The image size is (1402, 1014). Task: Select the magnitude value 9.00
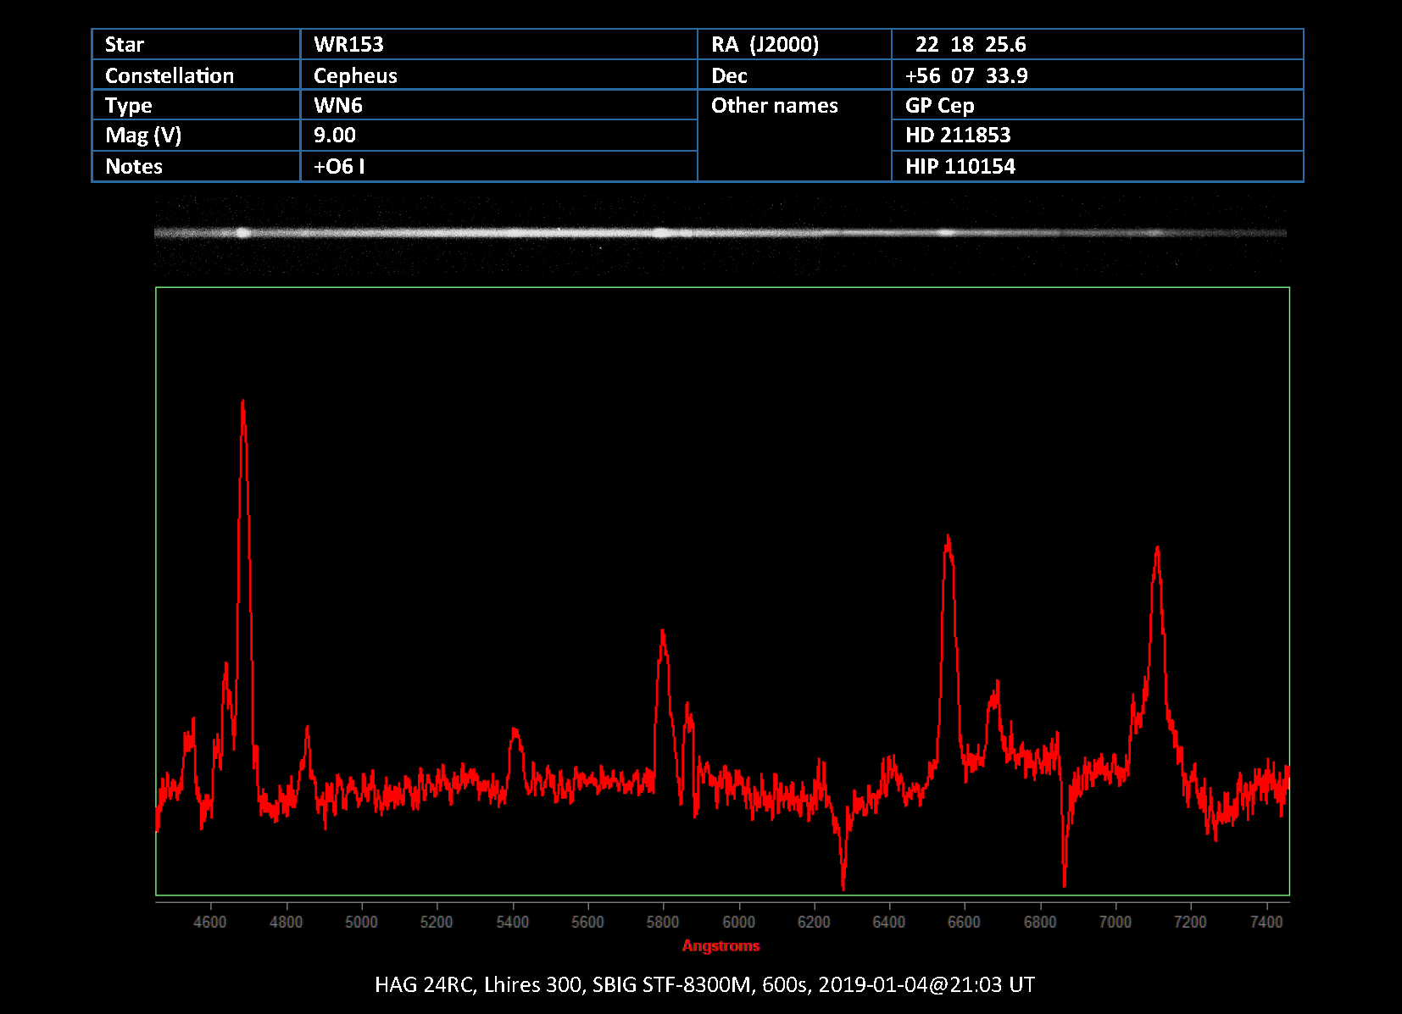click(x=335, y=136)
